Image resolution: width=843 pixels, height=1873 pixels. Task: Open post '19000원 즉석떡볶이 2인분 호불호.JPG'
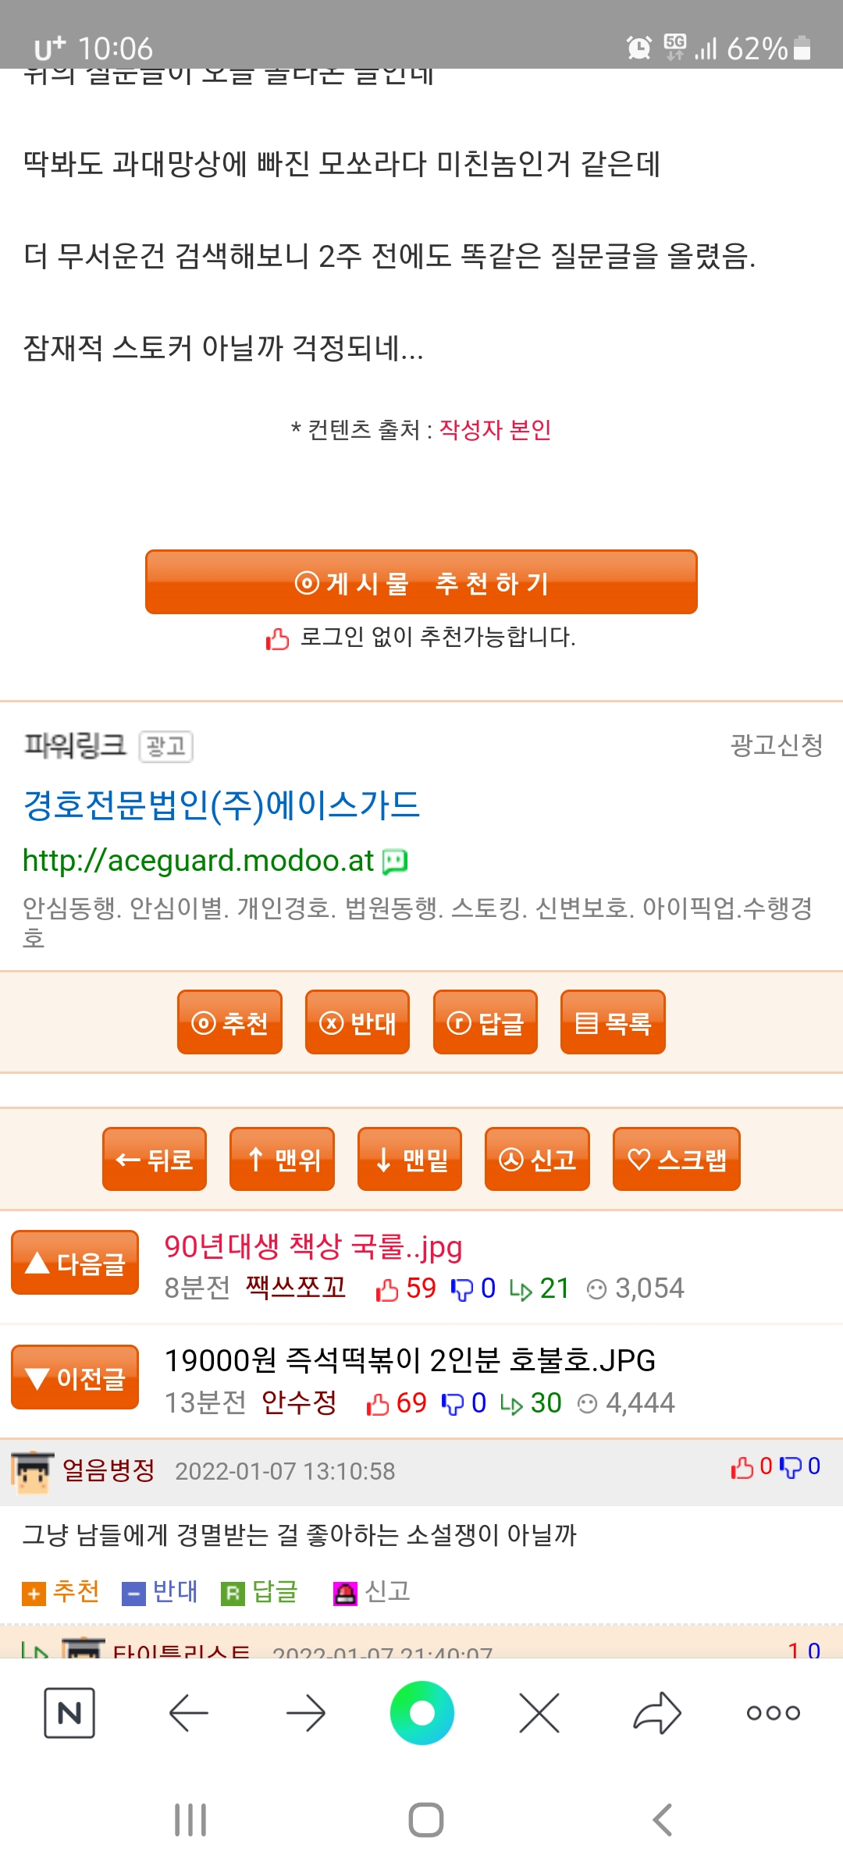click(410, 1360)
